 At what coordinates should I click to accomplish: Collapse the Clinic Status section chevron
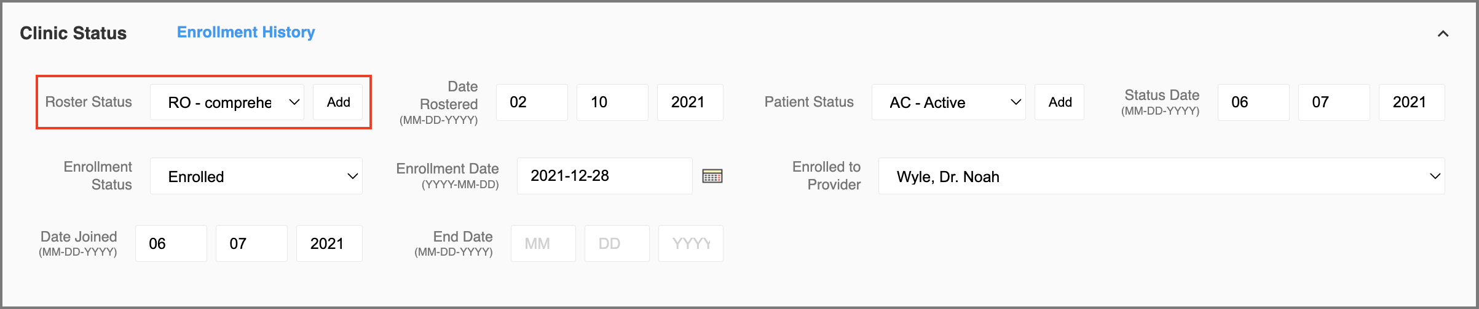coord(1443,34)
